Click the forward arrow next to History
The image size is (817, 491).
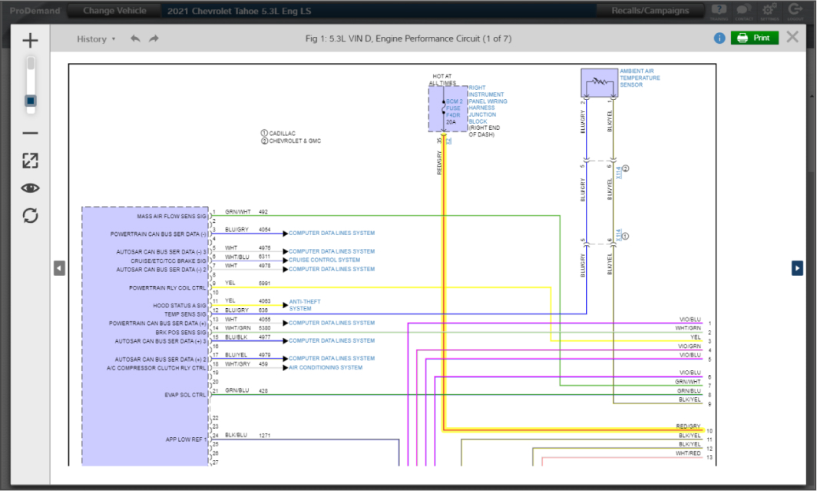(154, 38)
